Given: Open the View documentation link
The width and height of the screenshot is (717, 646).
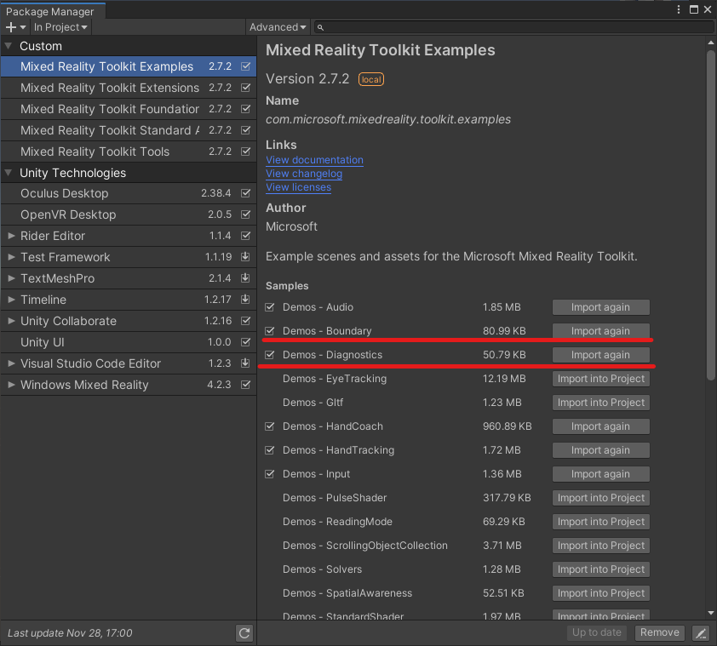Looking at the screenshot, I should (x=314, y=160).
